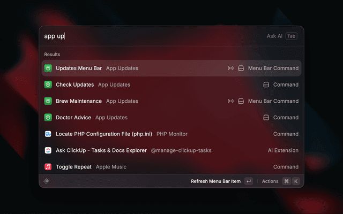
Task: Click the K key badge in footer
Action: click(296, 181)
